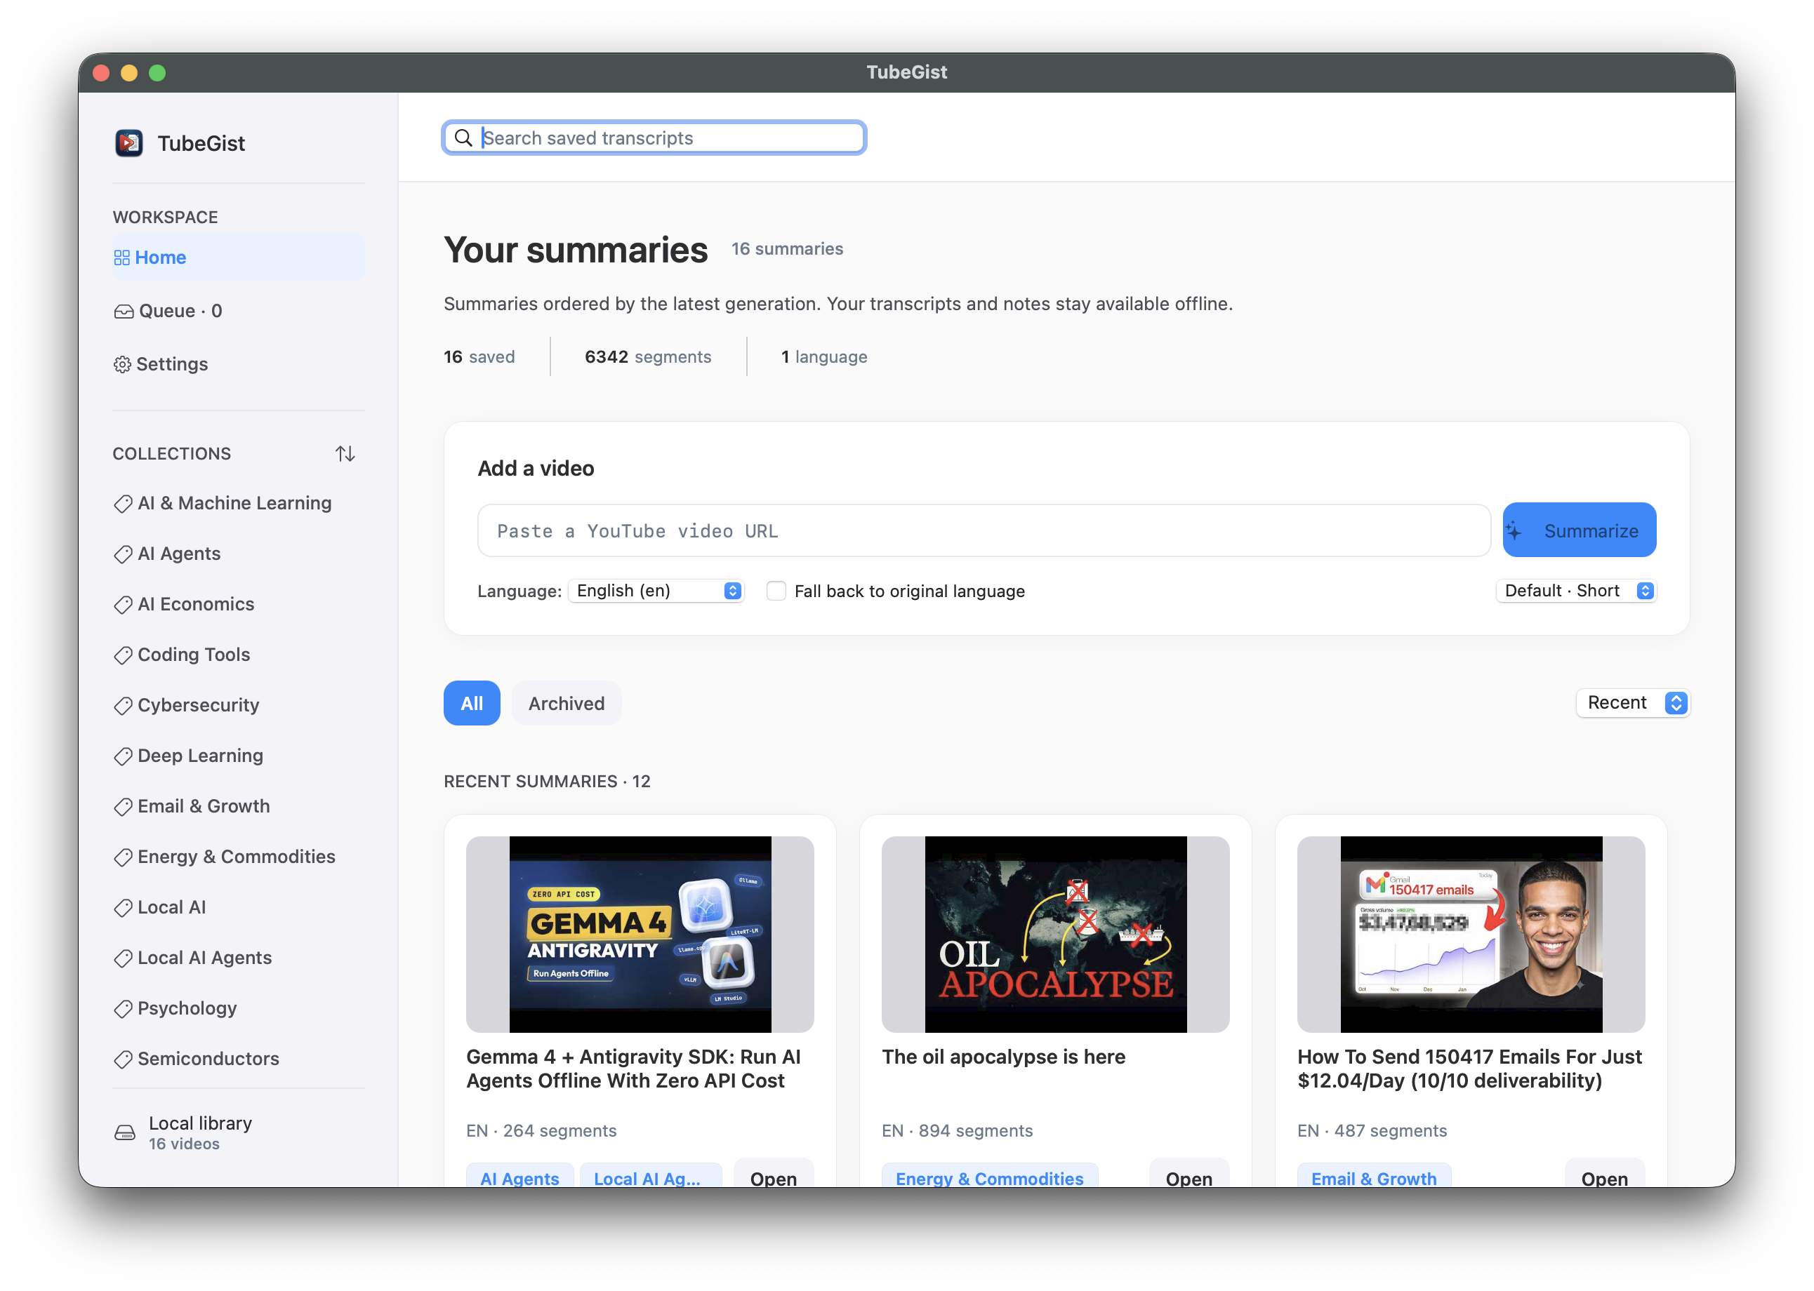Viewport: 1814px width, 1291px height.
Task: Click the tag icon beside Psychology
Action: (x=124, y=1009)
